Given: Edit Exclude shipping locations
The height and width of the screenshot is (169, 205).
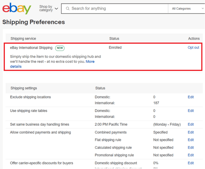Looking at the screenshot, I should pyautogui.click(x=191, y=97).
